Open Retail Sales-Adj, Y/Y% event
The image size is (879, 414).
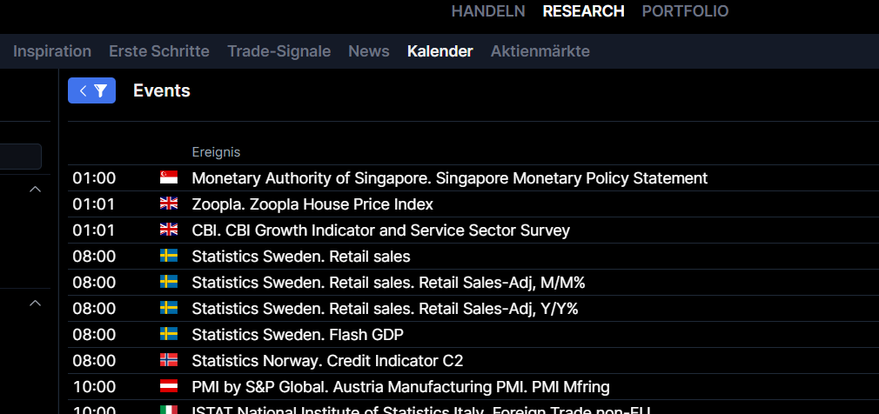pos(385,308)
